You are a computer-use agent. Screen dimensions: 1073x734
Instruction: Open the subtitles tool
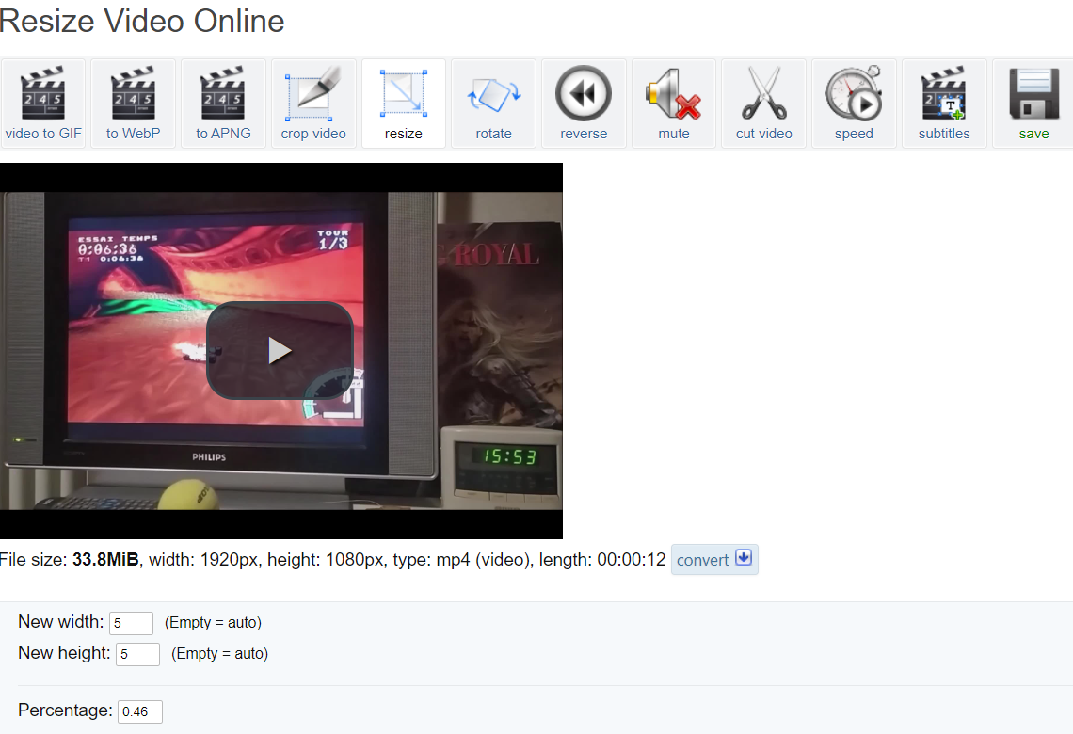pyautogui.click(x=944, y=104)
